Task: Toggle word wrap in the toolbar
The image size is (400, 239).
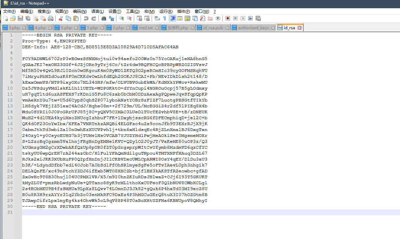Action: click(x=157, y=18)
